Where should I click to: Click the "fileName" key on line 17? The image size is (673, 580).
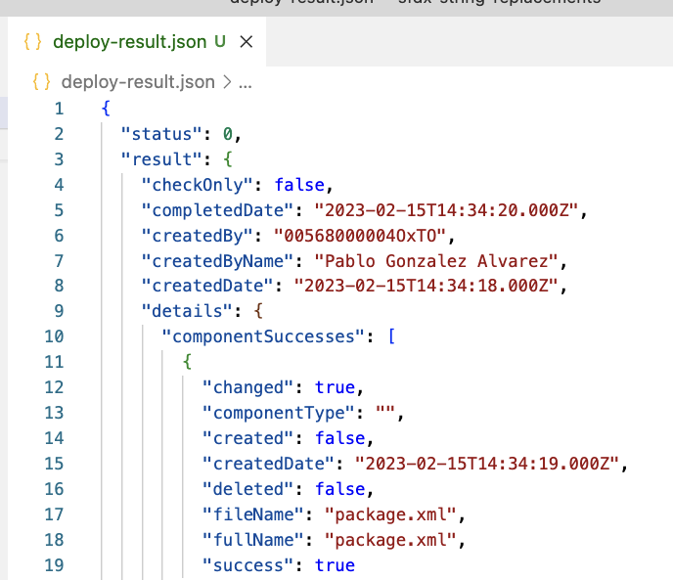point(252,514)
